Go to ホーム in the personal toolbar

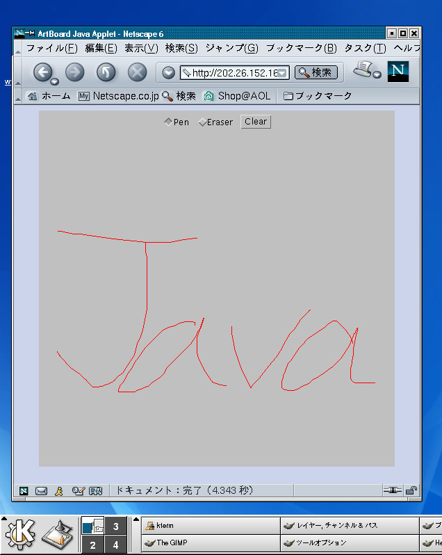click(x=49, y=96)
